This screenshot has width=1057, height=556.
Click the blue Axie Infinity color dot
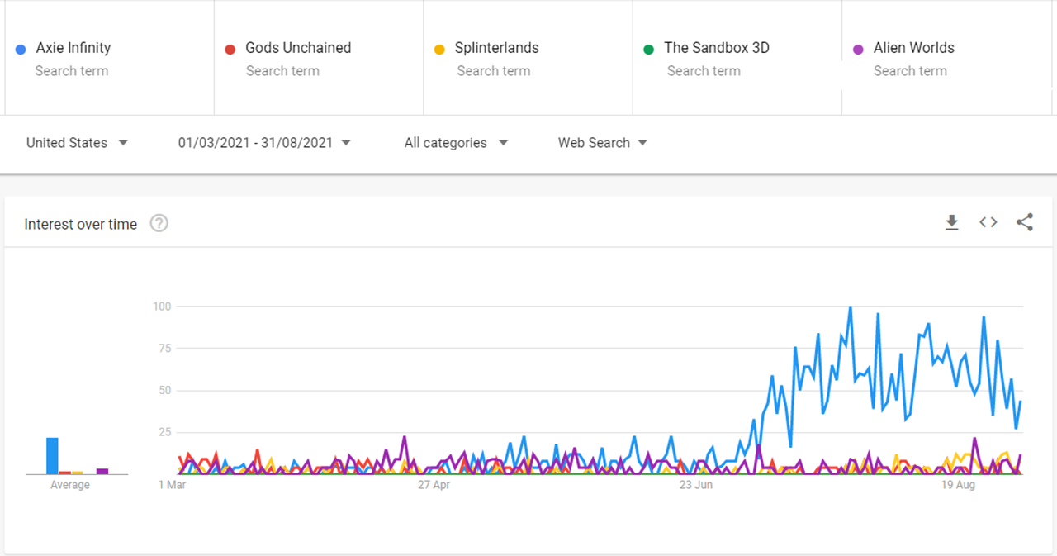21,50
